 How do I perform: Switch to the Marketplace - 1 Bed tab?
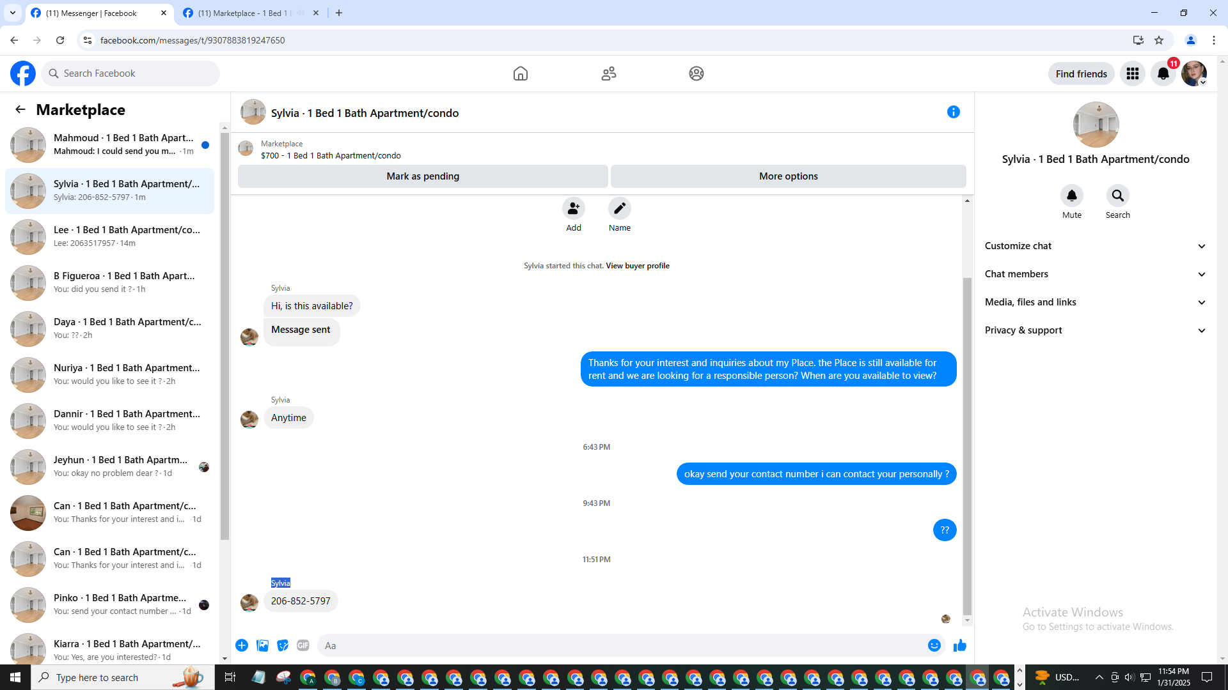(243, 13)
